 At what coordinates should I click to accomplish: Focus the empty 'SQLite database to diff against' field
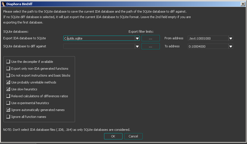(x=99, y=46)
